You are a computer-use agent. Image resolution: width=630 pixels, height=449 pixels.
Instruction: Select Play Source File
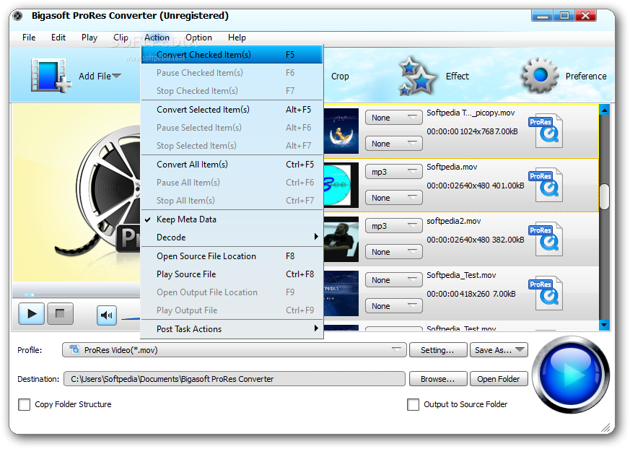click(232, 274)
